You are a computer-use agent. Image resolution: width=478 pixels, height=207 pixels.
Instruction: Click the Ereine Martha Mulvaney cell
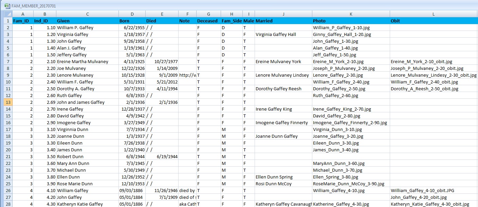point(88,61)
